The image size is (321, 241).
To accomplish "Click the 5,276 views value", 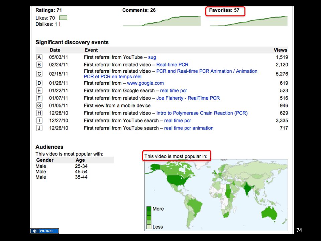I will (282, 74).
